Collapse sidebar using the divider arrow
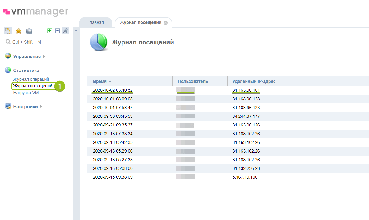369x220 pixels. [76, 30]
